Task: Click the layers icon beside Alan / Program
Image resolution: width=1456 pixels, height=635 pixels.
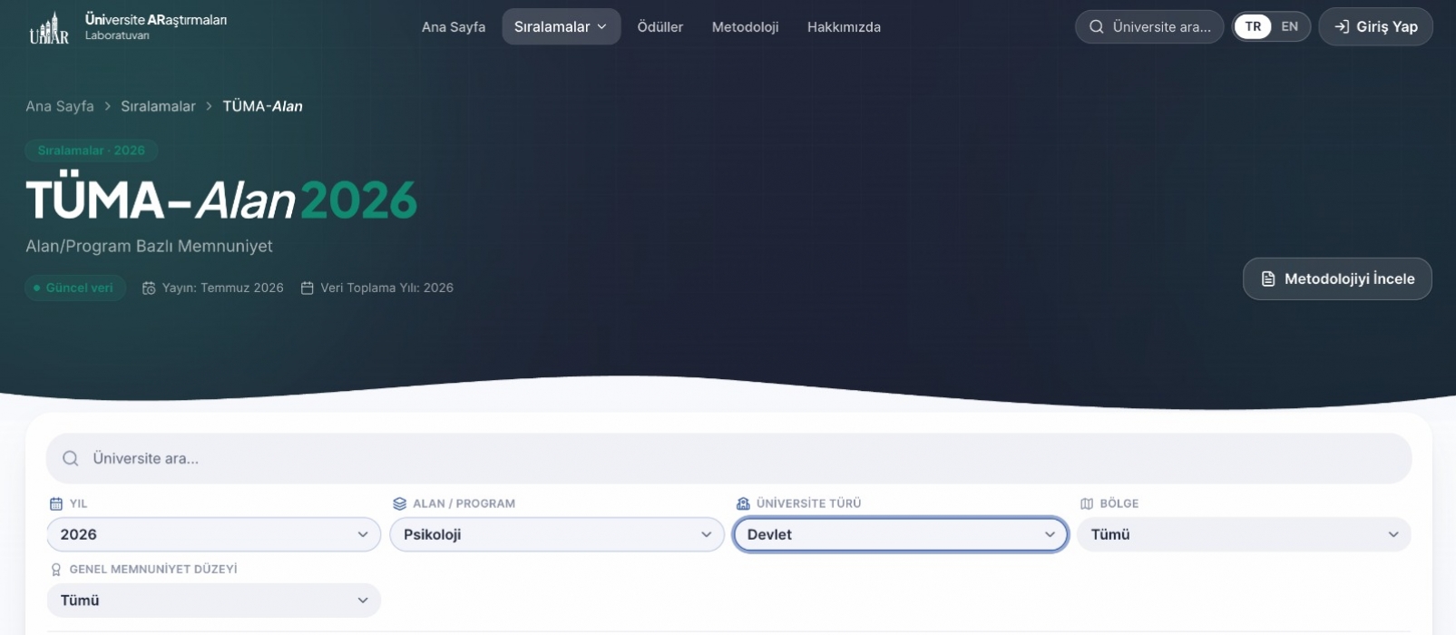Action: pyautogui.click(x=399, y=503)
